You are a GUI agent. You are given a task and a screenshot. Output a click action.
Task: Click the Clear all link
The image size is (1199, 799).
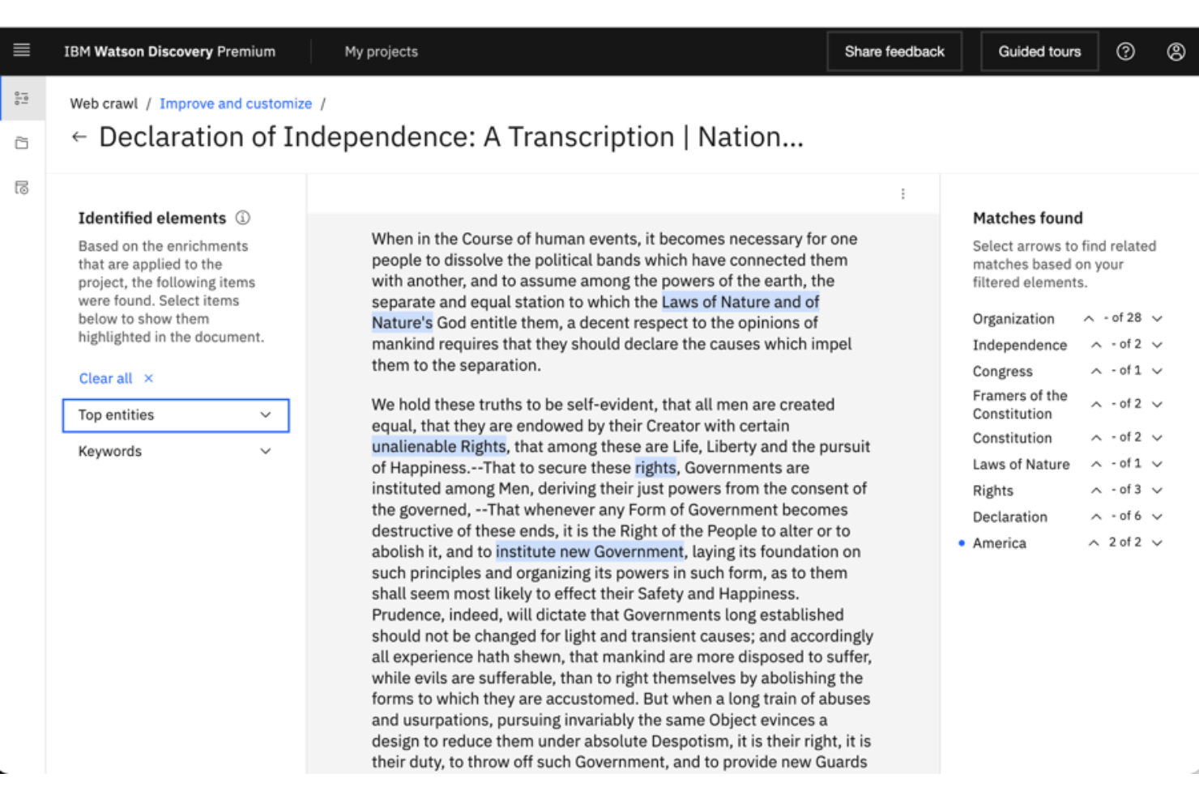(x=105, y=378)
